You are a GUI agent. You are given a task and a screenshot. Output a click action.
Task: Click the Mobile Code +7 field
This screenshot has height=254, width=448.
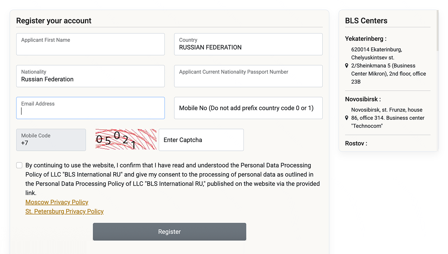tap(51, 140)
